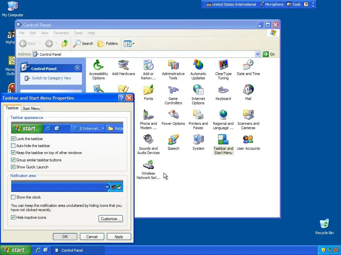The height and width of the screenshot is (255, 341).
Task: Select the Taskbar tab
Action: pyautogui.click(x=12, y=108)
